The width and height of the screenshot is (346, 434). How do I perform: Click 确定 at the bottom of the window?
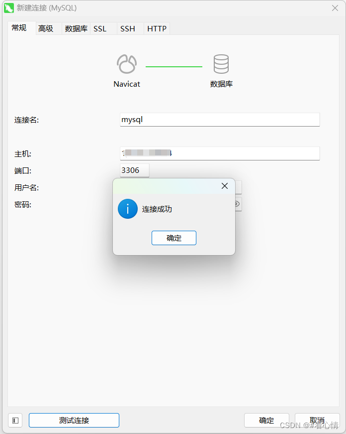pos(266,421)
